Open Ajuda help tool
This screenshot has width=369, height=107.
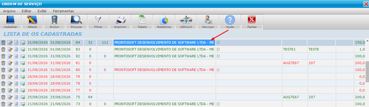[x=230, y=22]
